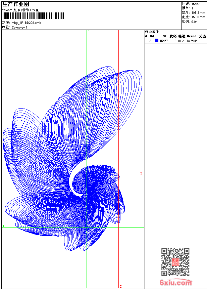
Task: Click the barcode under the Wilcom title
Action: coord(33,16)
